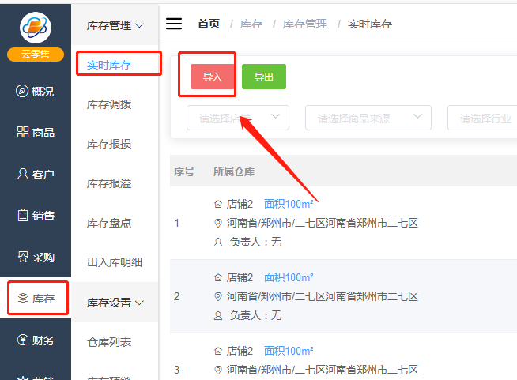Open 财务 in the sidebar
Viewport: 517px width, 380px height.
(36, 340)
